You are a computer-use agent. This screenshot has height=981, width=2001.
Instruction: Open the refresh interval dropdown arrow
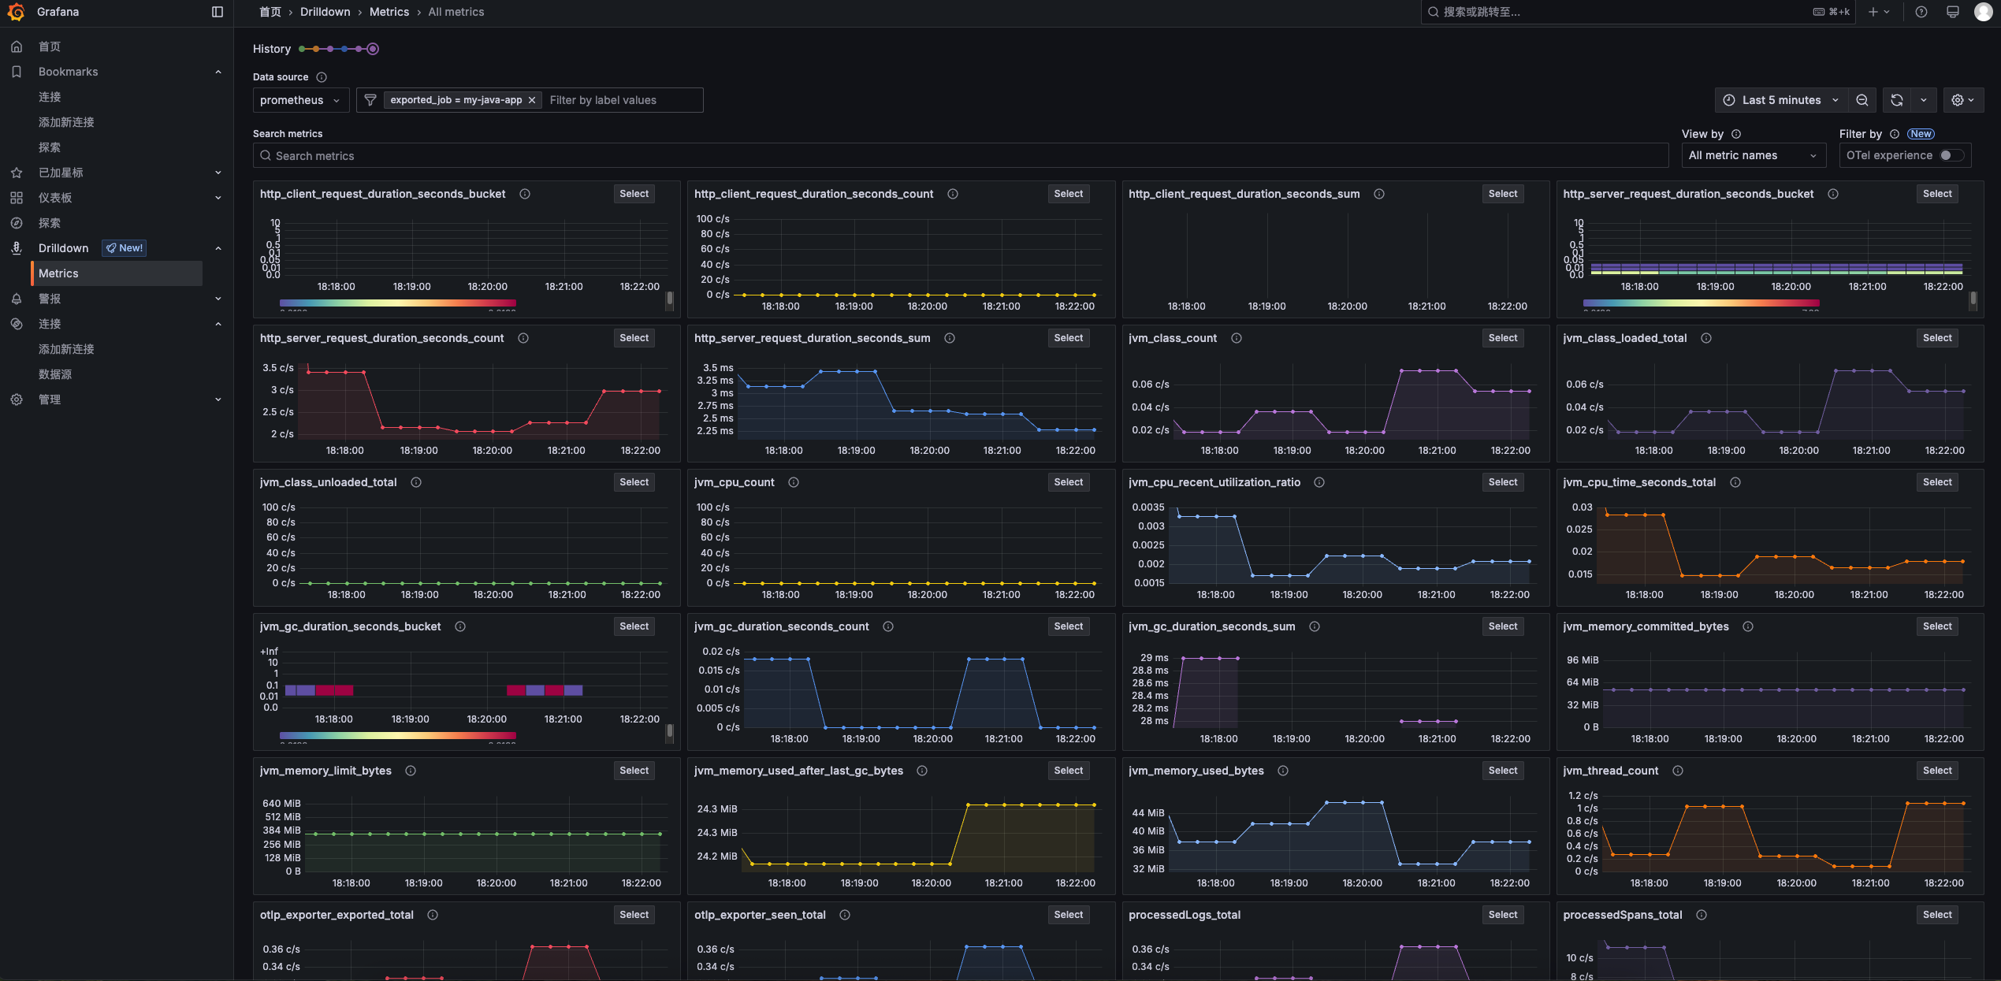tap(1924, 100)
